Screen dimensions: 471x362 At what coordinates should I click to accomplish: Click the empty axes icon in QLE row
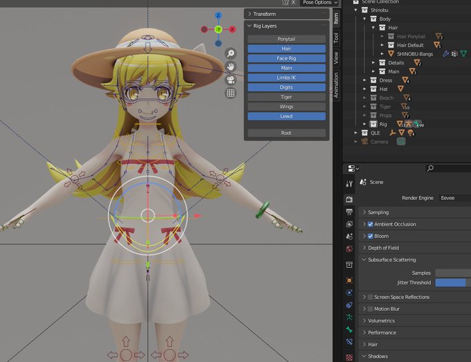393,132
